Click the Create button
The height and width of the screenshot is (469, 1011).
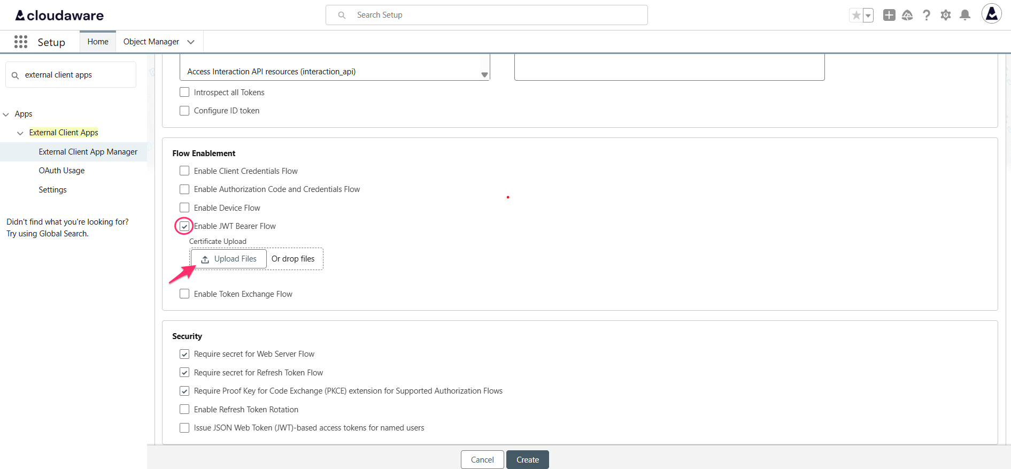[527, 460]
